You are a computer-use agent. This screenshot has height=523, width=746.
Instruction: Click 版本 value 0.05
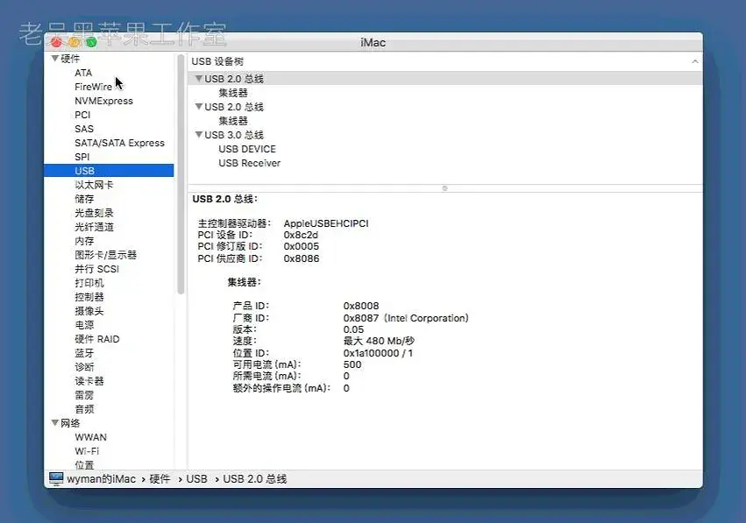[x=353, y=329]
